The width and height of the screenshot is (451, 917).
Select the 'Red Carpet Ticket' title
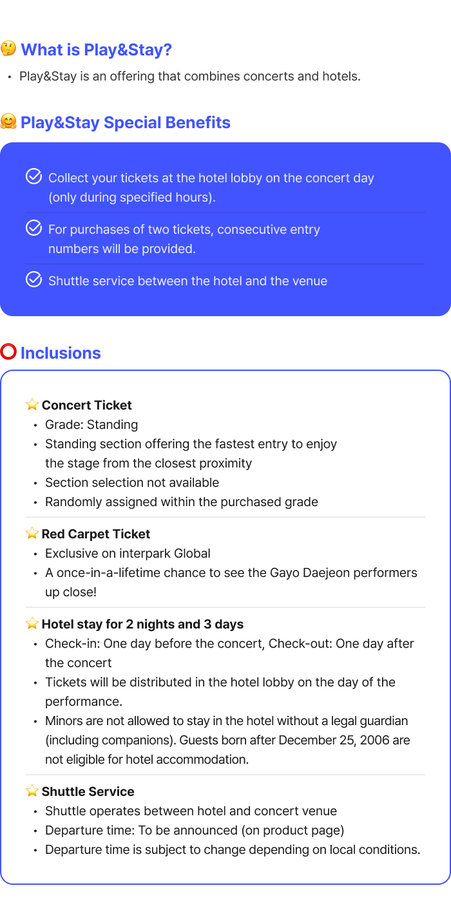(95, 534)
